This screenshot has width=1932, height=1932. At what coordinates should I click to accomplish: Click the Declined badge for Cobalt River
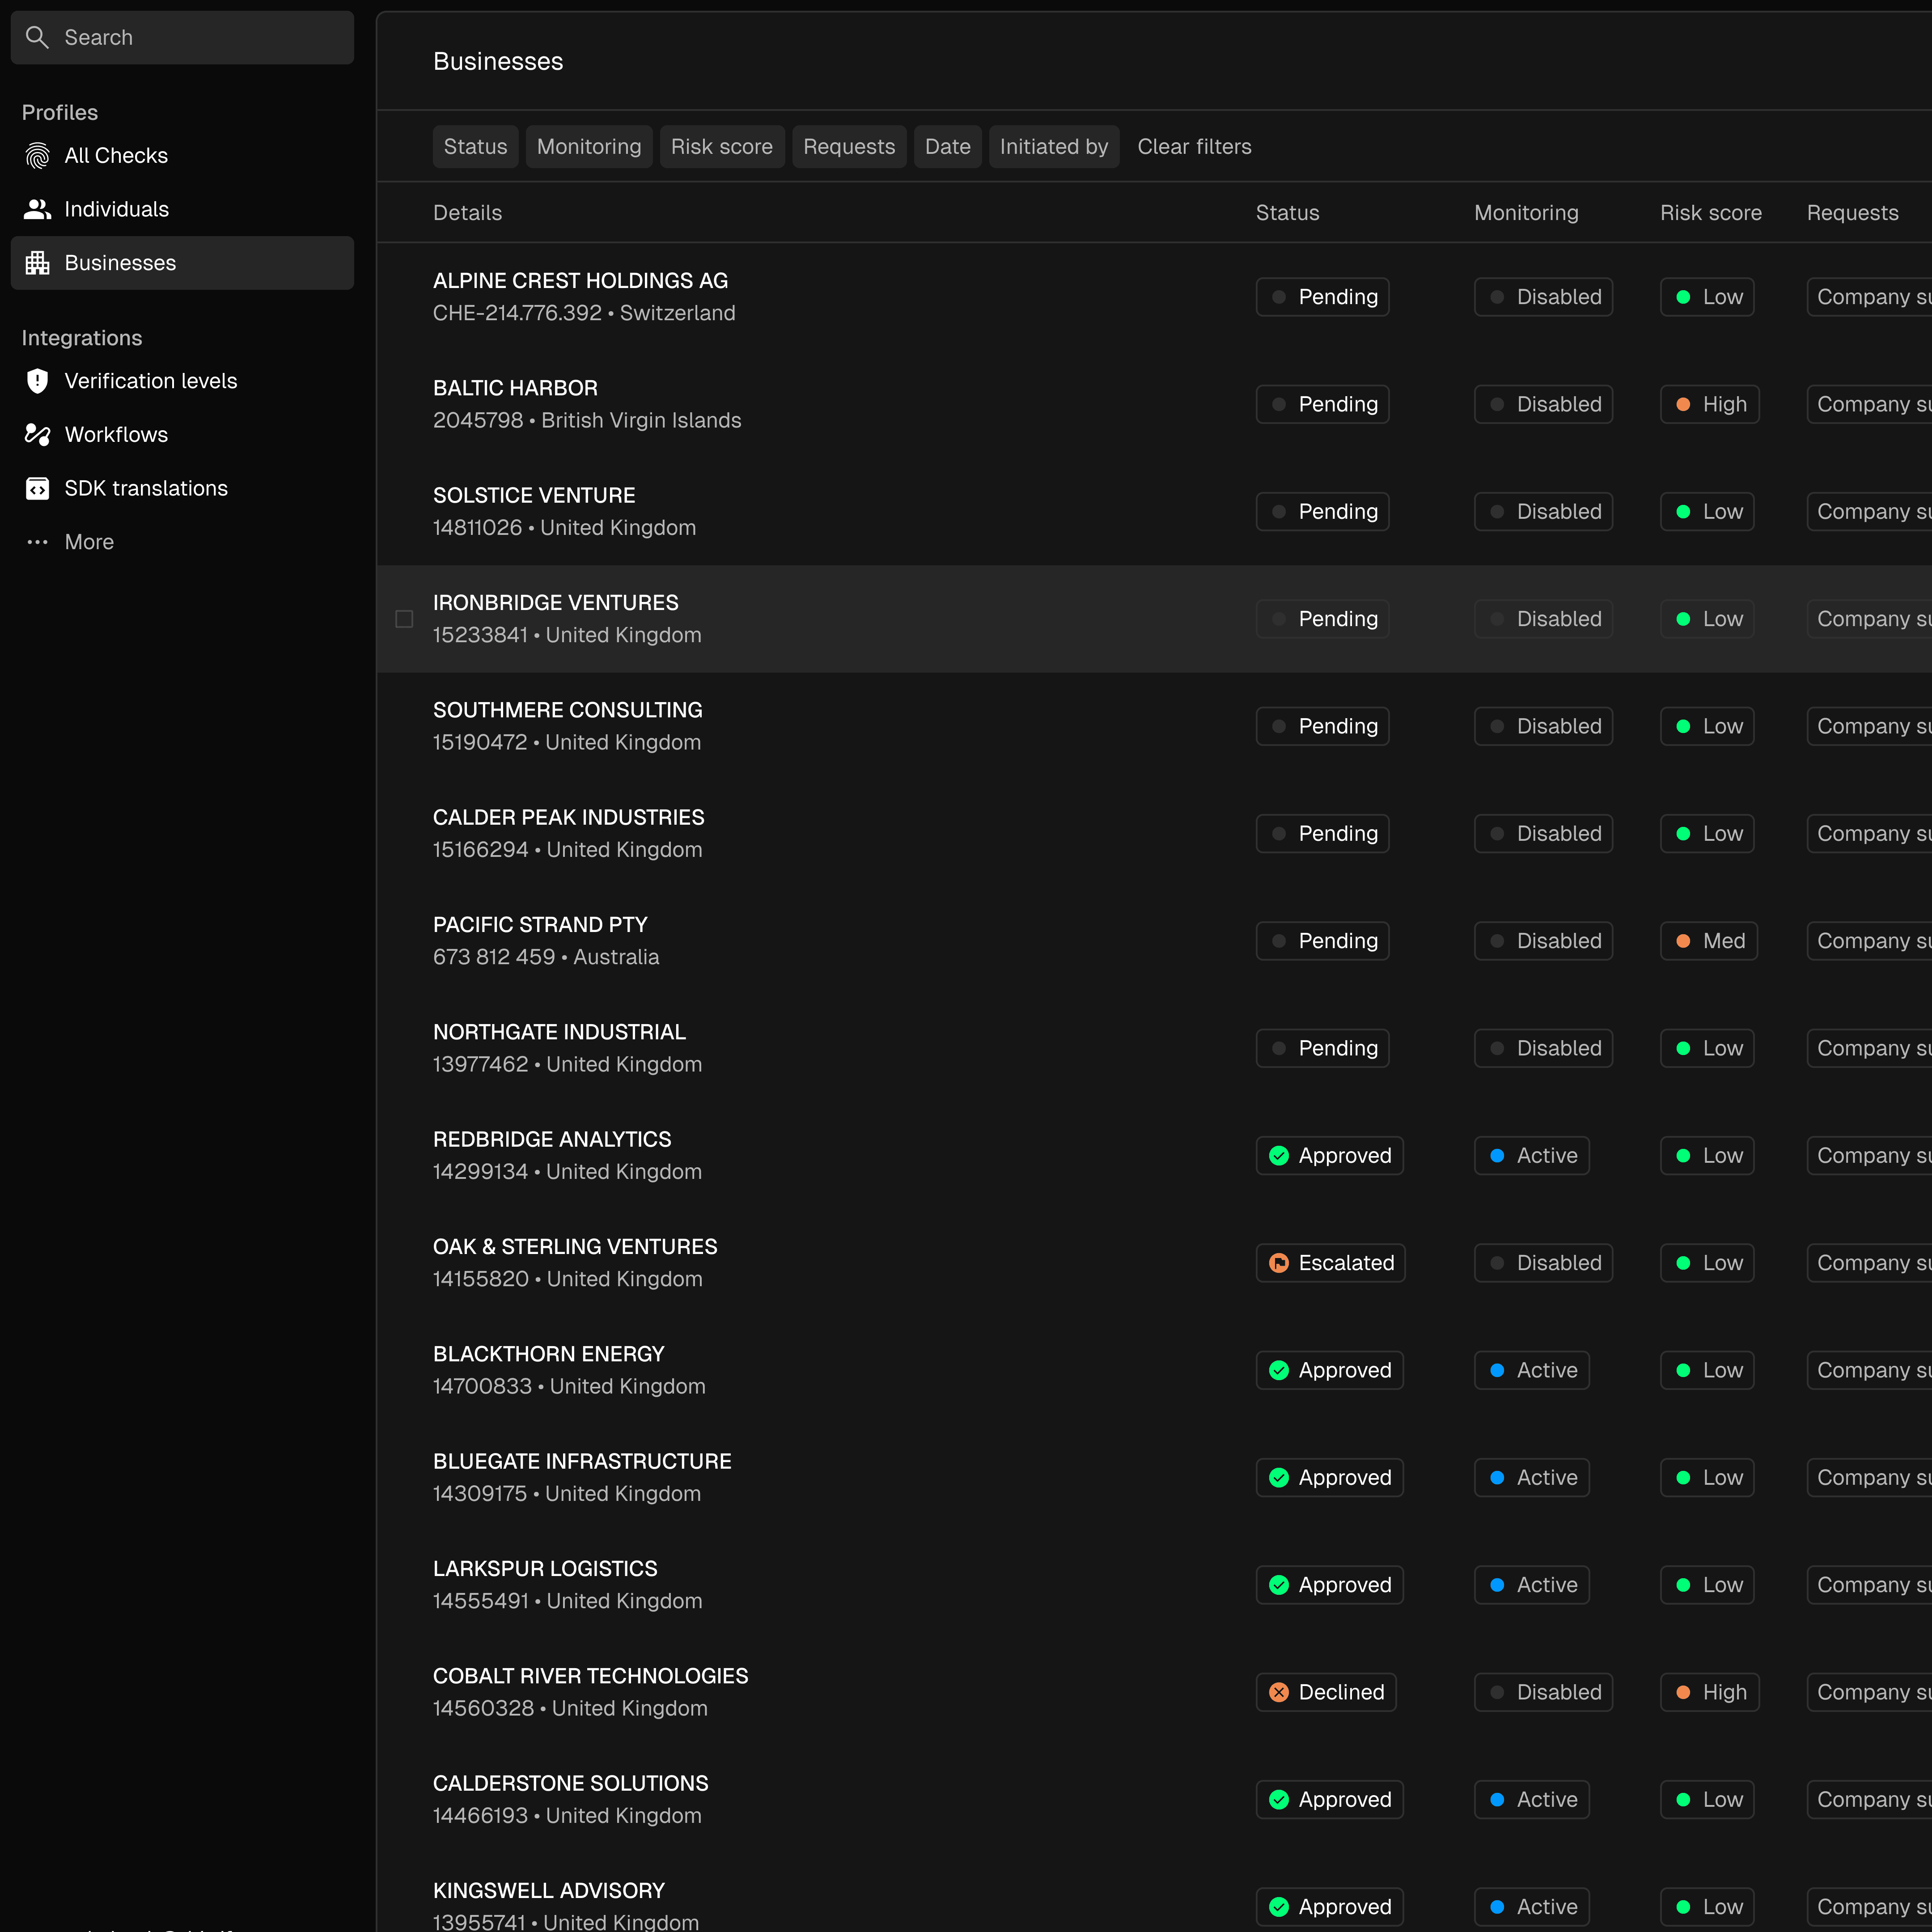(1325, 1692)
